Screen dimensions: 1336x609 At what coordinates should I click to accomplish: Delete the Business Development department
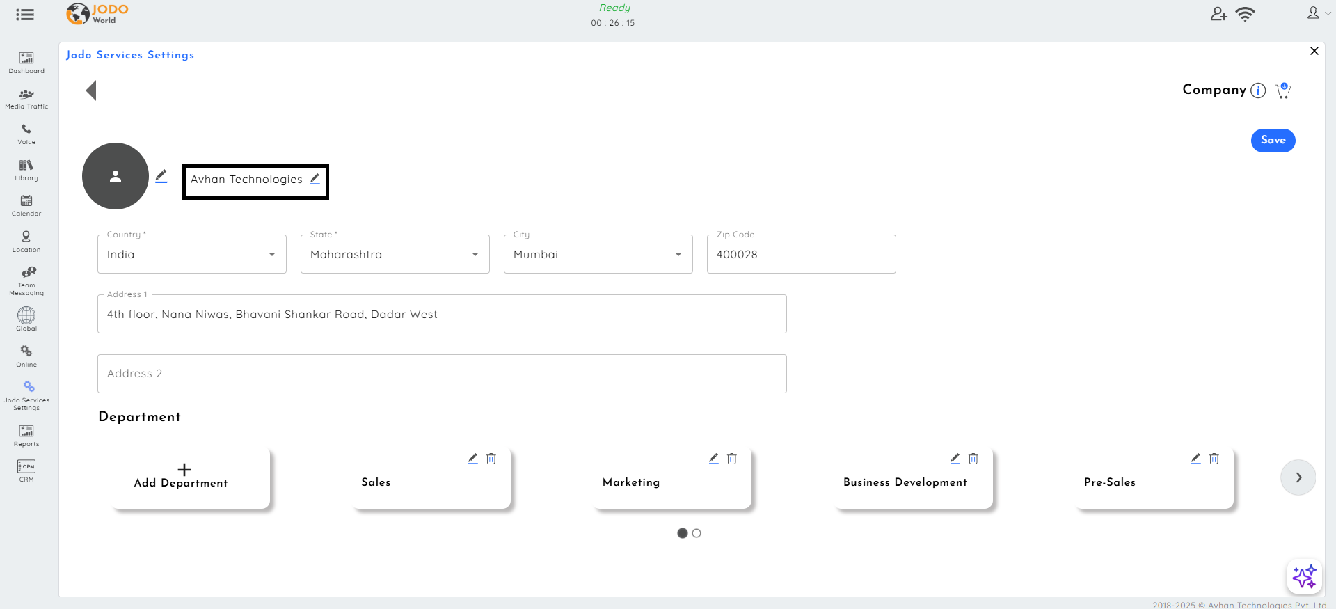(973, 459)
